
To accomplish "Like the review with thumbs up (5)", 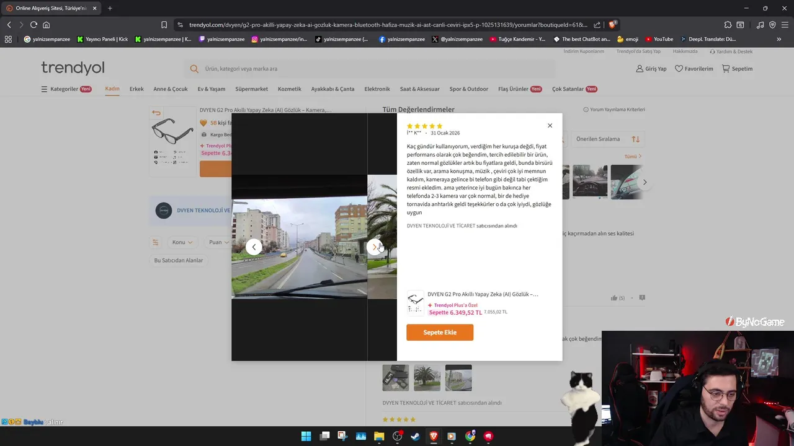I will tap(617, 298).
